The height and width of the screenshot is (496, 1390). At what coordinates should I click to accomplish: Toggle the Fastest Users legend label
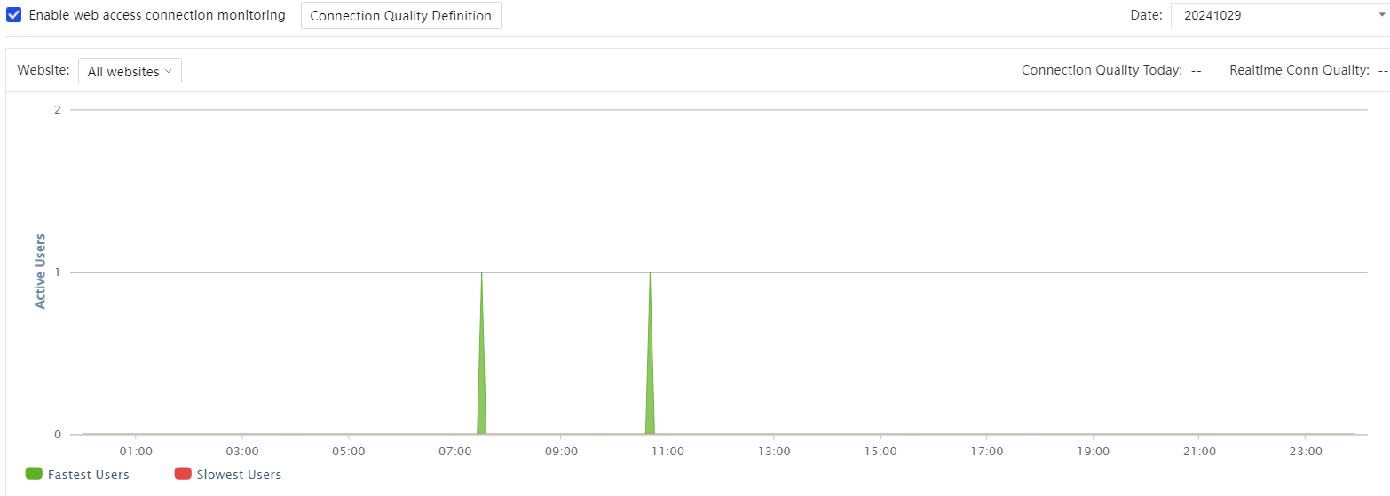[x=88, y=475]
